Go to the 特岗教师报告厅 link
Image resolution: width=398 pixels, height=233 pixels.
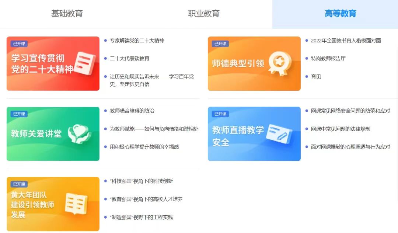(x=328, y=59)
